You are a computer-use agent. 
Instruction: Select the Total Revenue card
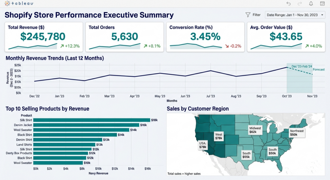pyautogui.click(x=44, y=37)
